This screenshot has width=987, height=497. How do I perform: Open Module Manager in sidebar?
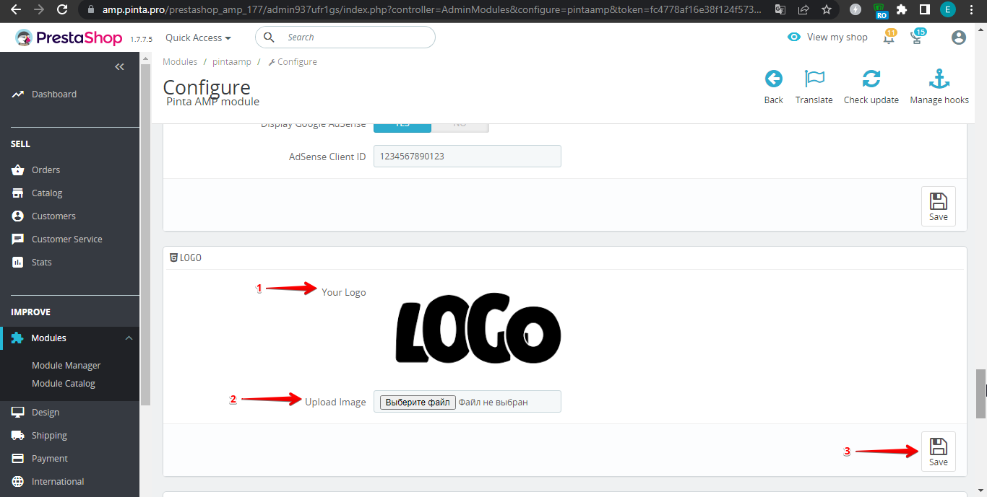click(66, 366)
